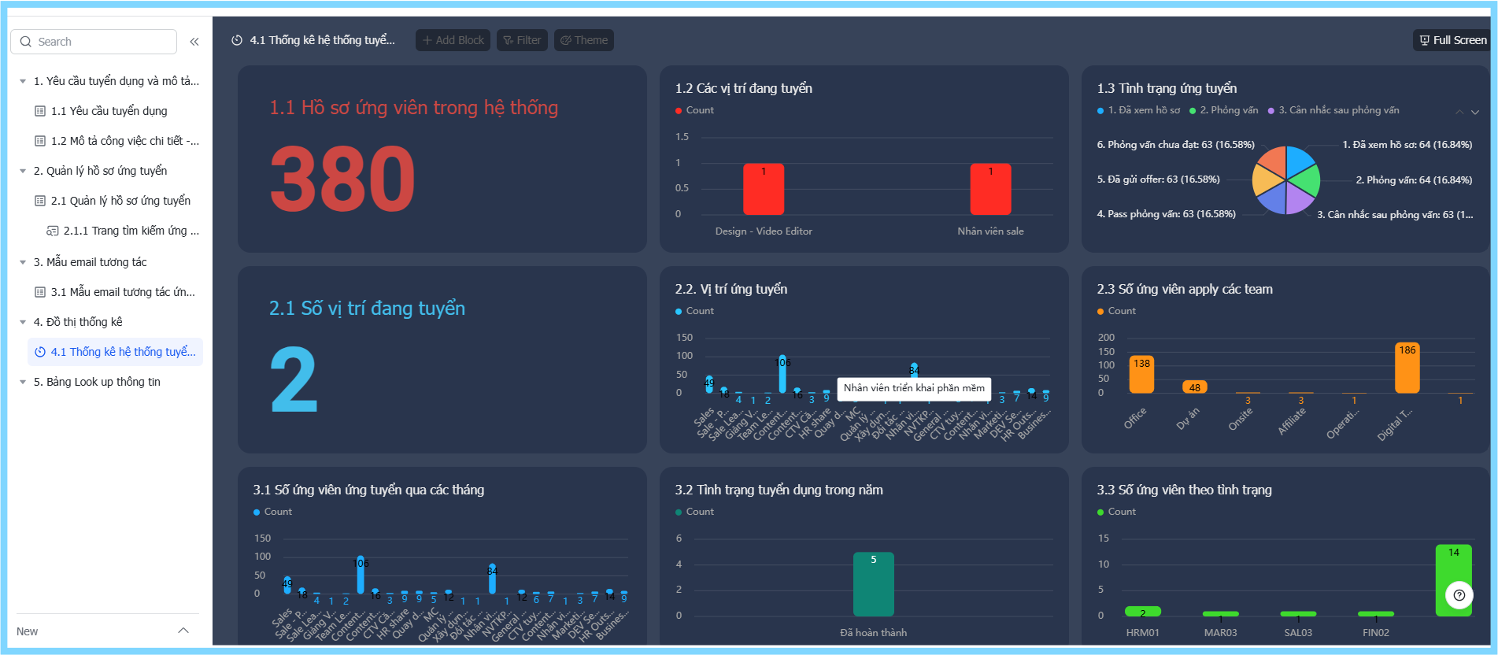Toggle '1. Đã xem hồ sơ' legend item
Image resolution: width=1498 pixels, height=655 pixels.
[x=1139, y=110]
